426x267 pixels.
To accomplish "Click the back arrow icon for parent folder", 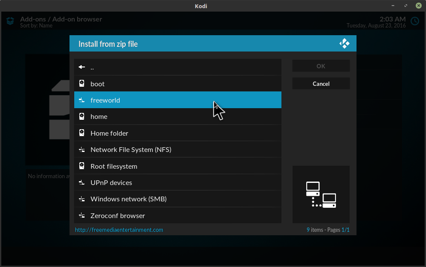I will (x=82, y=67).
